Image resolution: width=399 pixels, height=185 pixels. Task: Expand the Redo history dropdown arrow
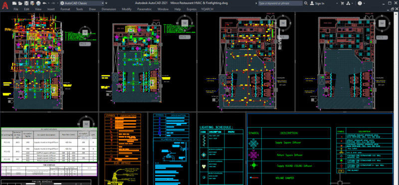point(57,3)
